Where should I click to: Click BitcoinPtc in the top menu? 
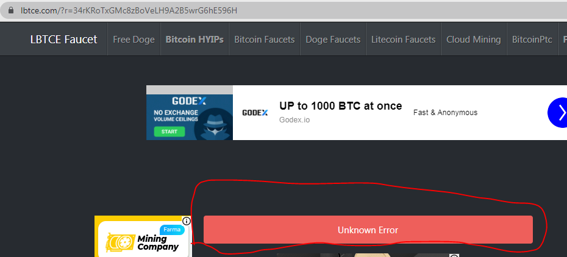pyautogui.click(x=532, y=40)
